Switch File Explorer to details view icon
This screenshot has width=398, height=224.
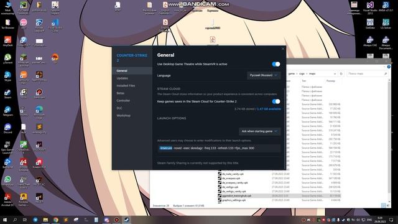click(x=383, y=205)
